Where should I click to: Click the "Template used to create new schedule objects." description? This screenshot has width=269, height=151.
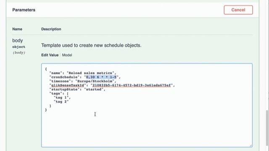(91, 45)
